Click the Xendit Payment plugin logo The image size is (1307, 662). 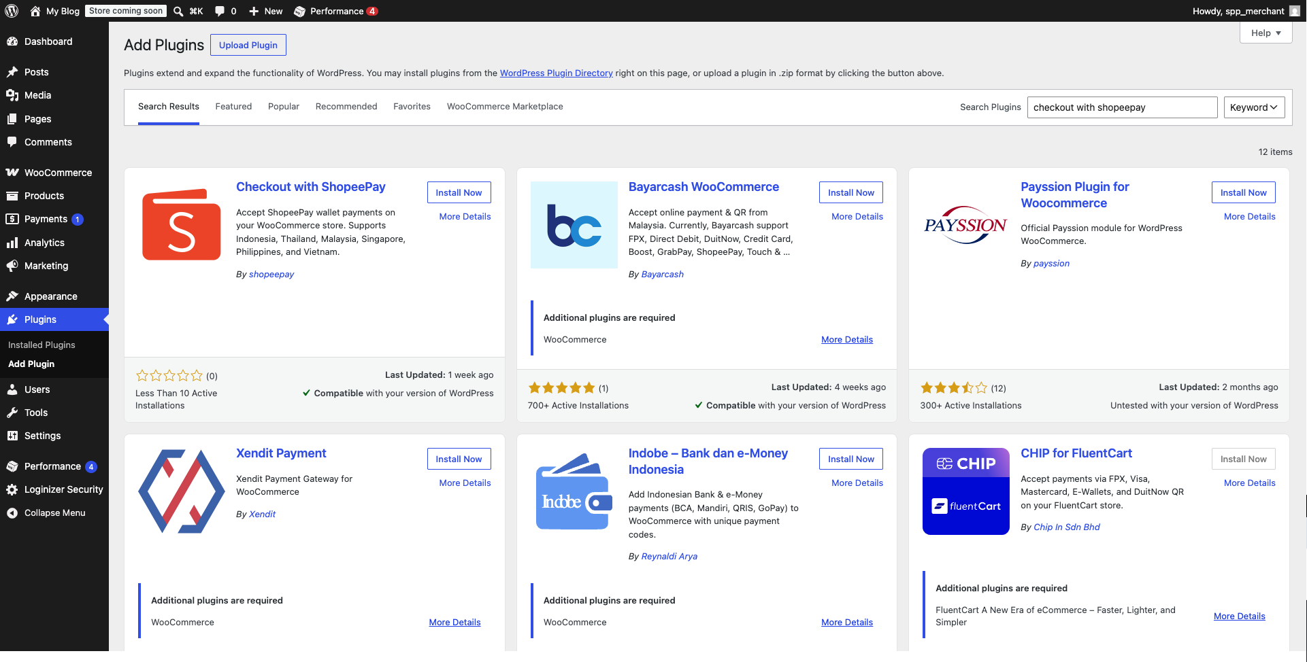[x=182, y=491]
